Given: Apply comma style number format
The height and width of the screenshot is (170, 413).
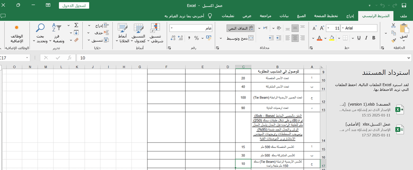Looking at the screenshot, I should 189,38.
